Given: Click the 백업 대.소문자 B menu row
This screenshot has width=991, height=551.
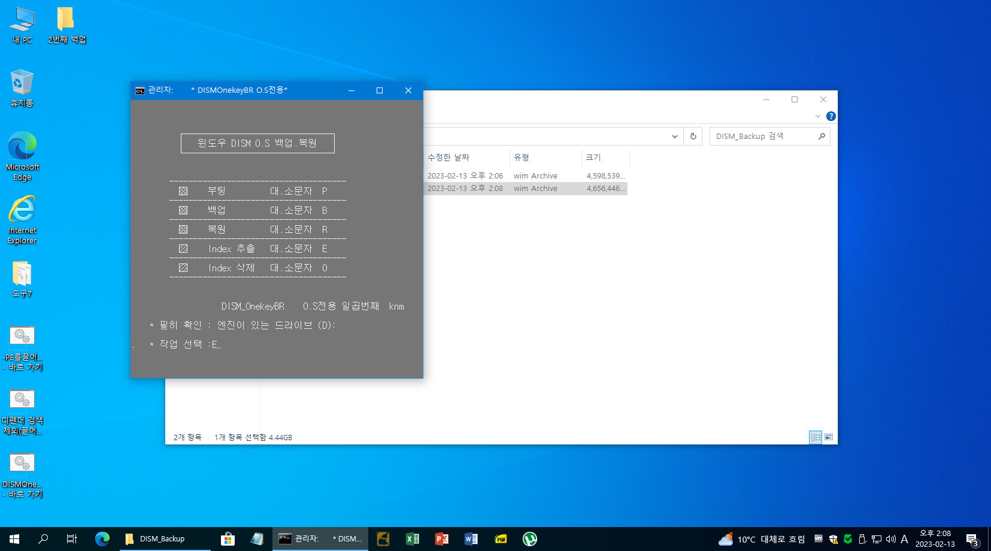Looking at the screenshot, I should (257, 210).
